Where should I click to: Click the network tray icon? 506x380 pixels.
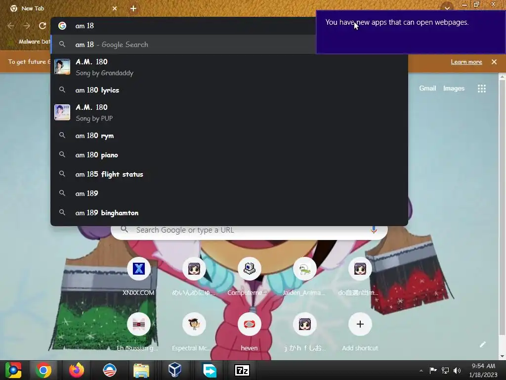(x=445, y=370)
